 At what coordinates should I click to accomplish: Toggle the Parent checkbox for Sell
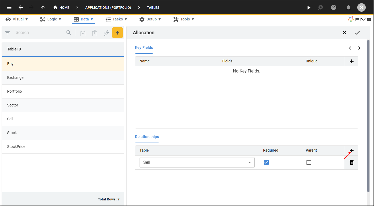click(x=309, y=162)
